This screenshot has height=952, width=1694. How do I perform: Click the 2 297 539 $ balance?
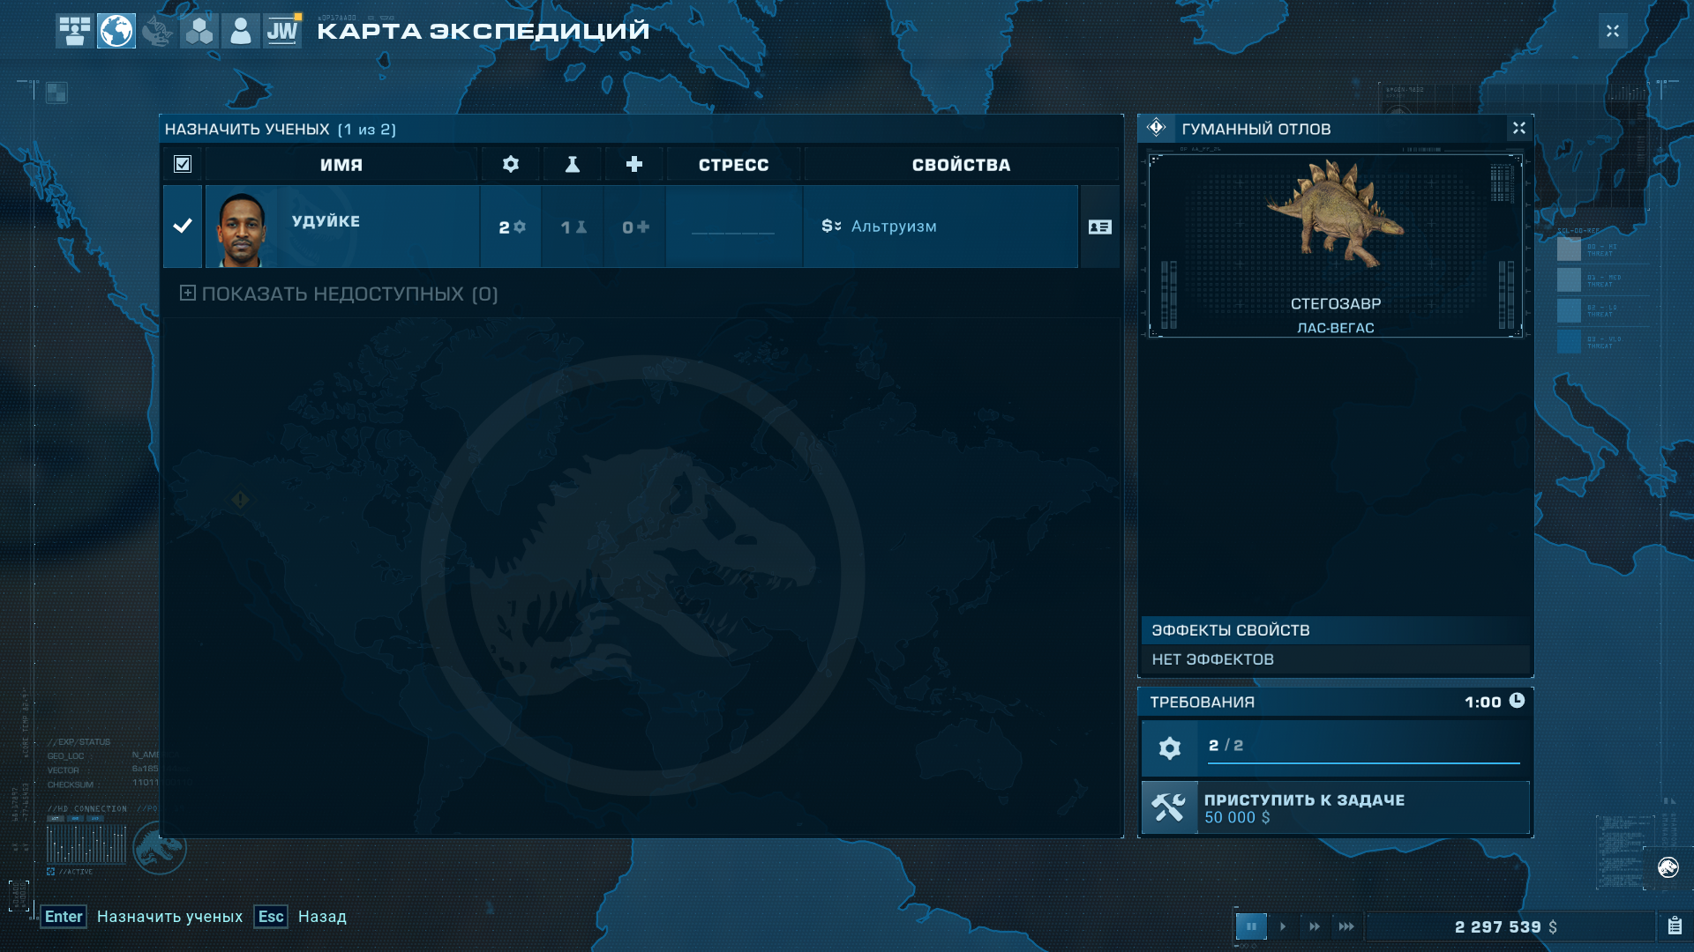coord(1506,927)
